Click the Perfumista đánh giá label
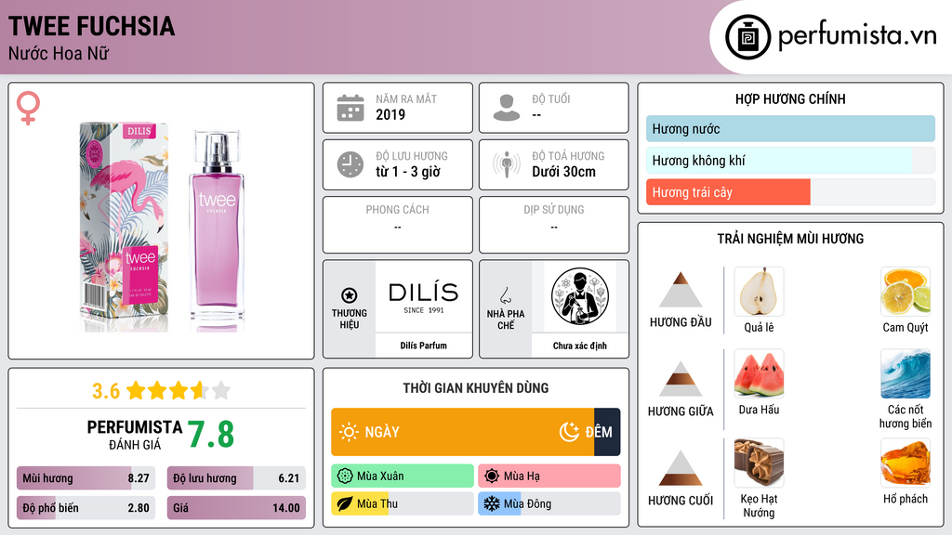The width and height of the screenshot is (952, 535). coord(135,436)
